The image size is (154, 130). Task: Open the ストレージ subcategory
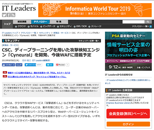click(95, 26)
